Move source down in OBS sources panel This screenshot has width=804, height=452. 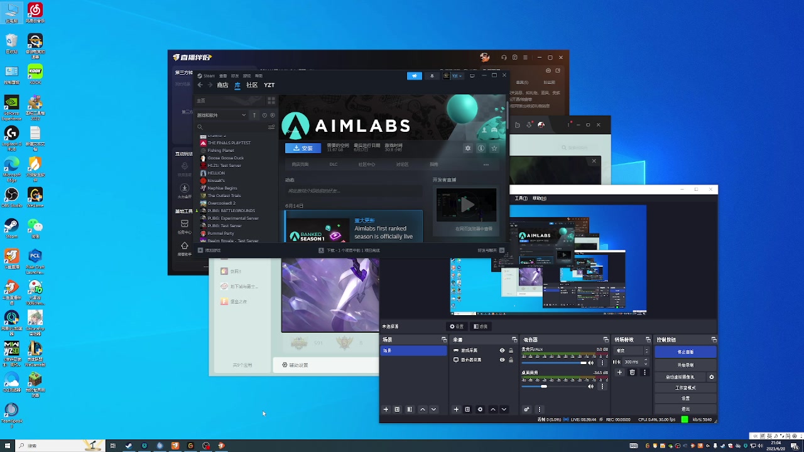[504, 409]
